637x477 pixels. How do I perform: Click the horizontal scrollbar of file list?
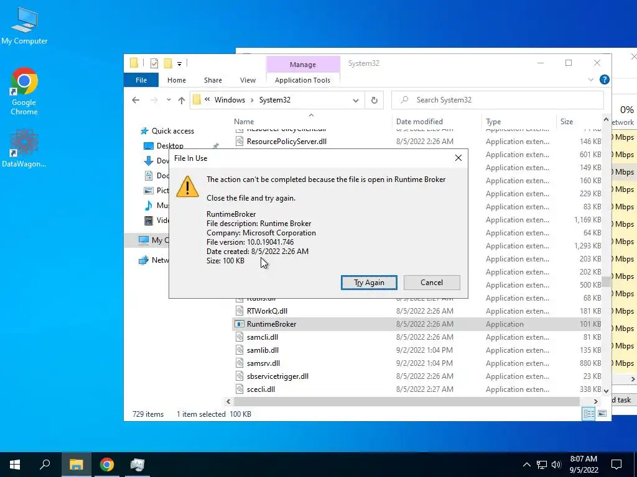click(406, 402)
